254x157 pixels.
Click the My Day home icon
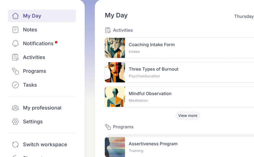click(x=15, y=16)
